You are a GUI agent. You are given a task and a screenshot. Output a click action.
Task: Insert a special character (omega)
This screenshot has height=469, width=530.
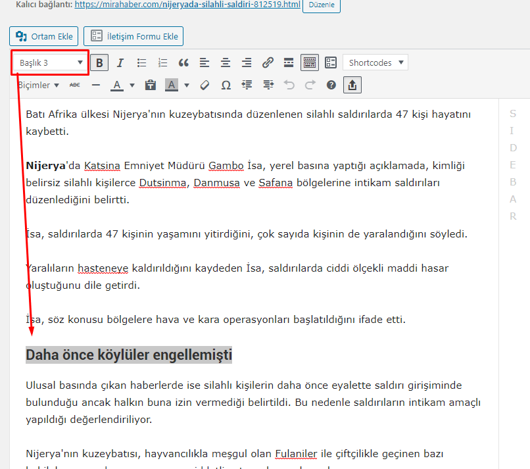226,85
